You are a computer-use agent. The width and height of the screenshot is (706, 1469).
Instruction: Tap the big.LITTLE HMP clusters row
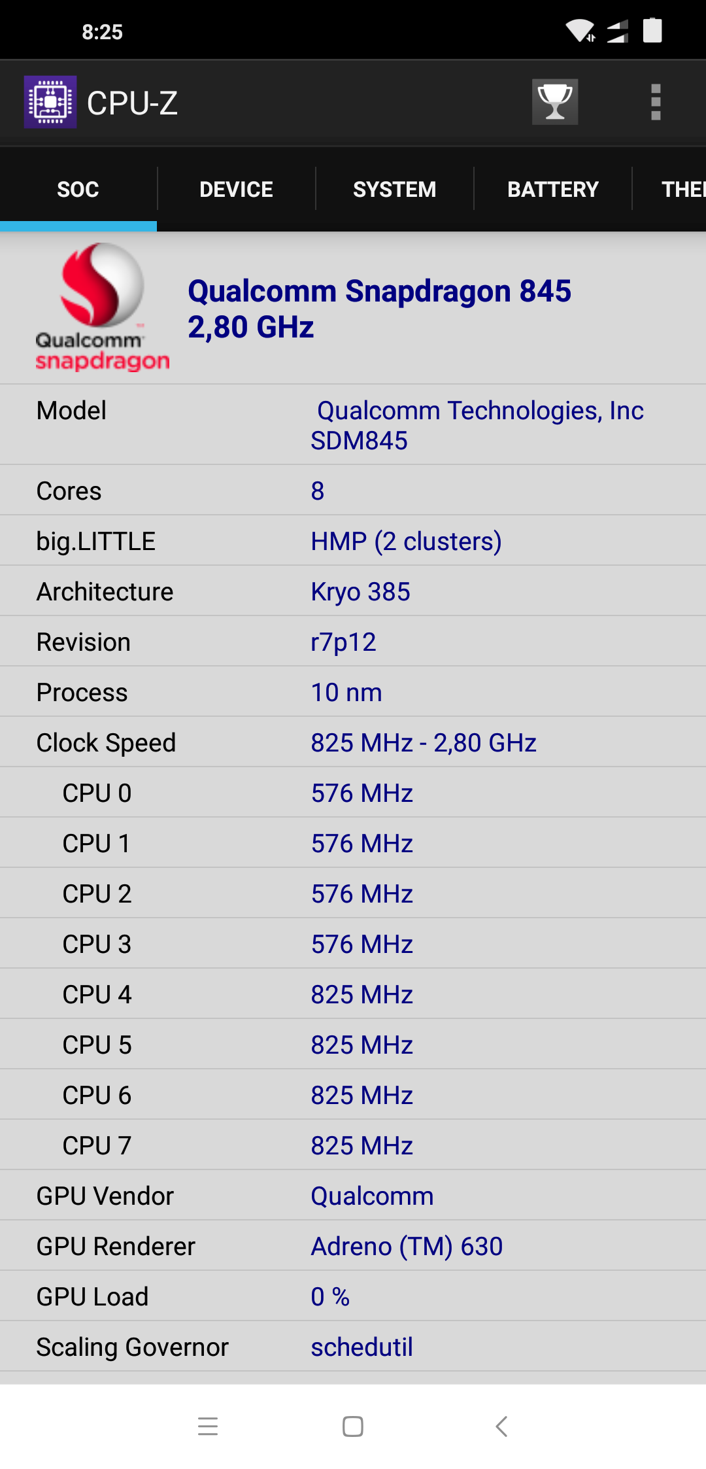pyautogui.click(x=353, y=541)
